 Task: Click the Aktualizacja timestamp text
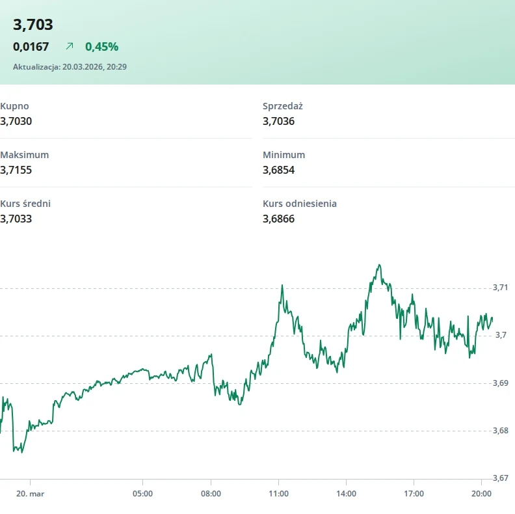[x=70, y=66]
